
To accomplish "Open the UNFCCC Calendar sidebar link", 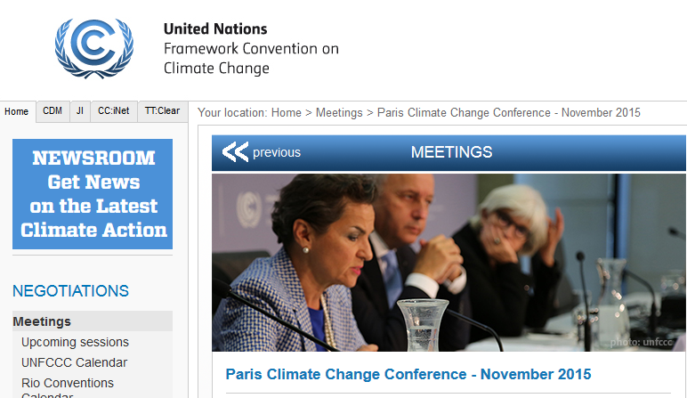I will (74, 362).
